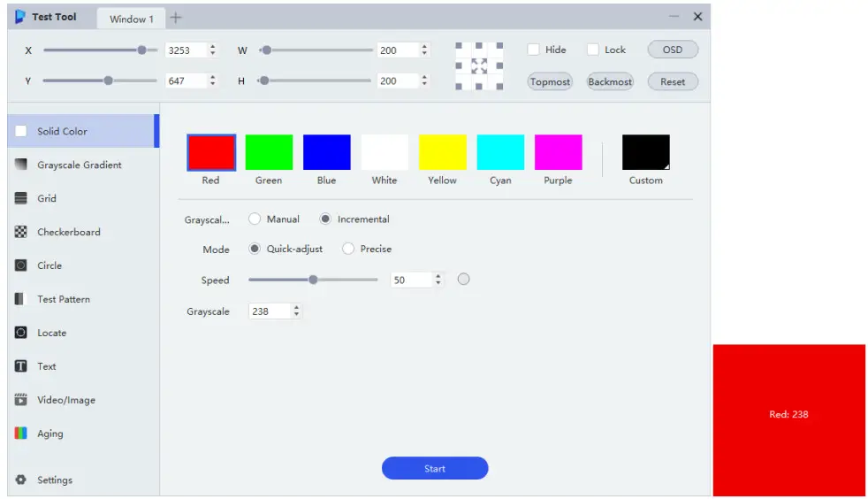Switch to the Window 1 tab

pos(131,19)
